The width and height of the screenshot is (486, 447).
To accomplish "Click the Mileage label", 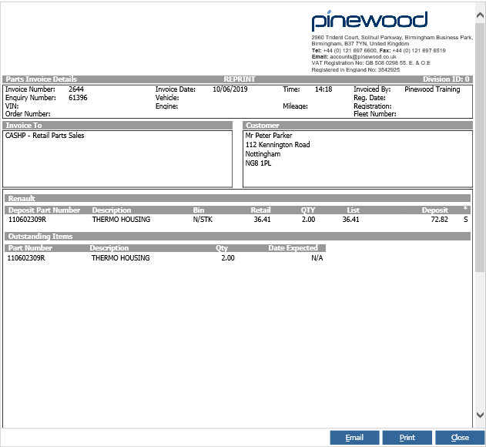I will [295, 106].
